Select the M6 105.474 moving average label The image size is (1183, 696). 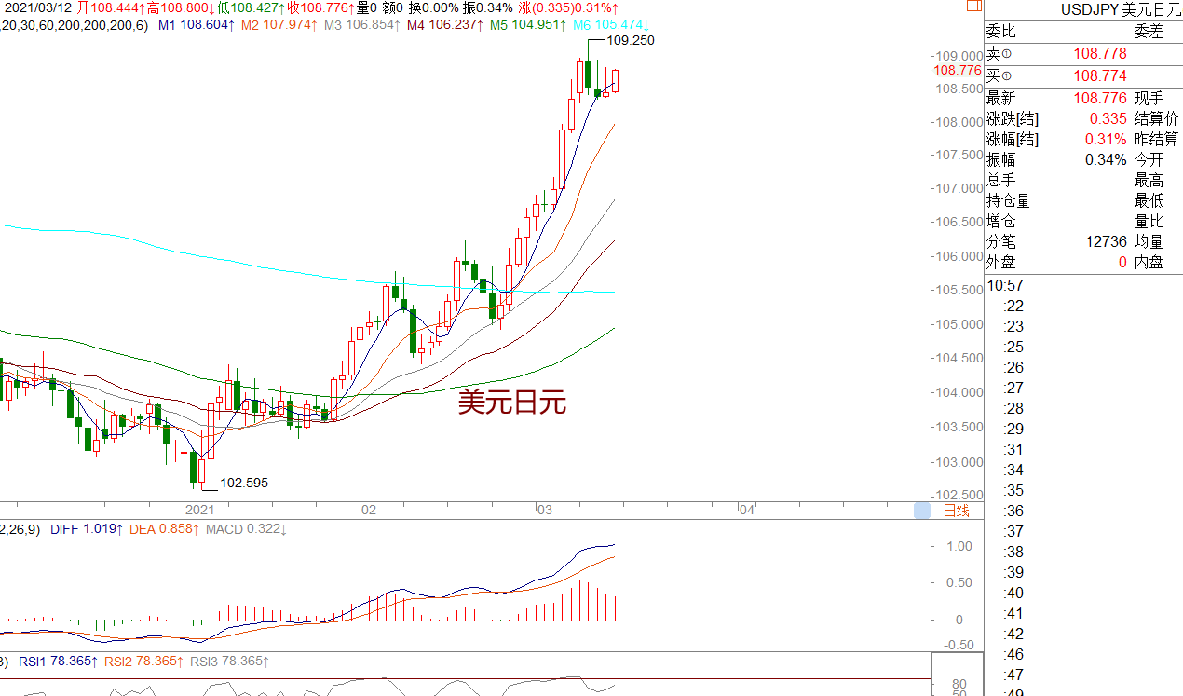(610, 25)
